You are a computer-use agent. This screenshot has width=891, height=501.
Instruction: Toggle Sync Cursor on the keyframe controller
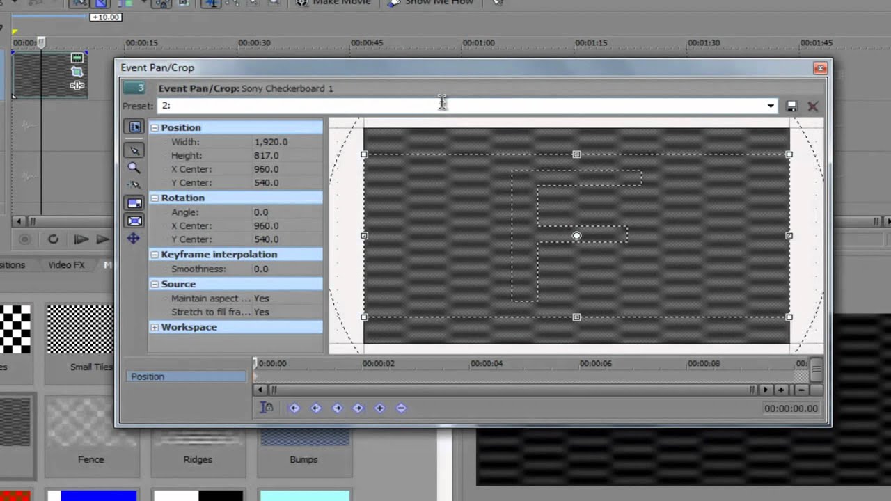pyautogui.click(x=267, y=408)
